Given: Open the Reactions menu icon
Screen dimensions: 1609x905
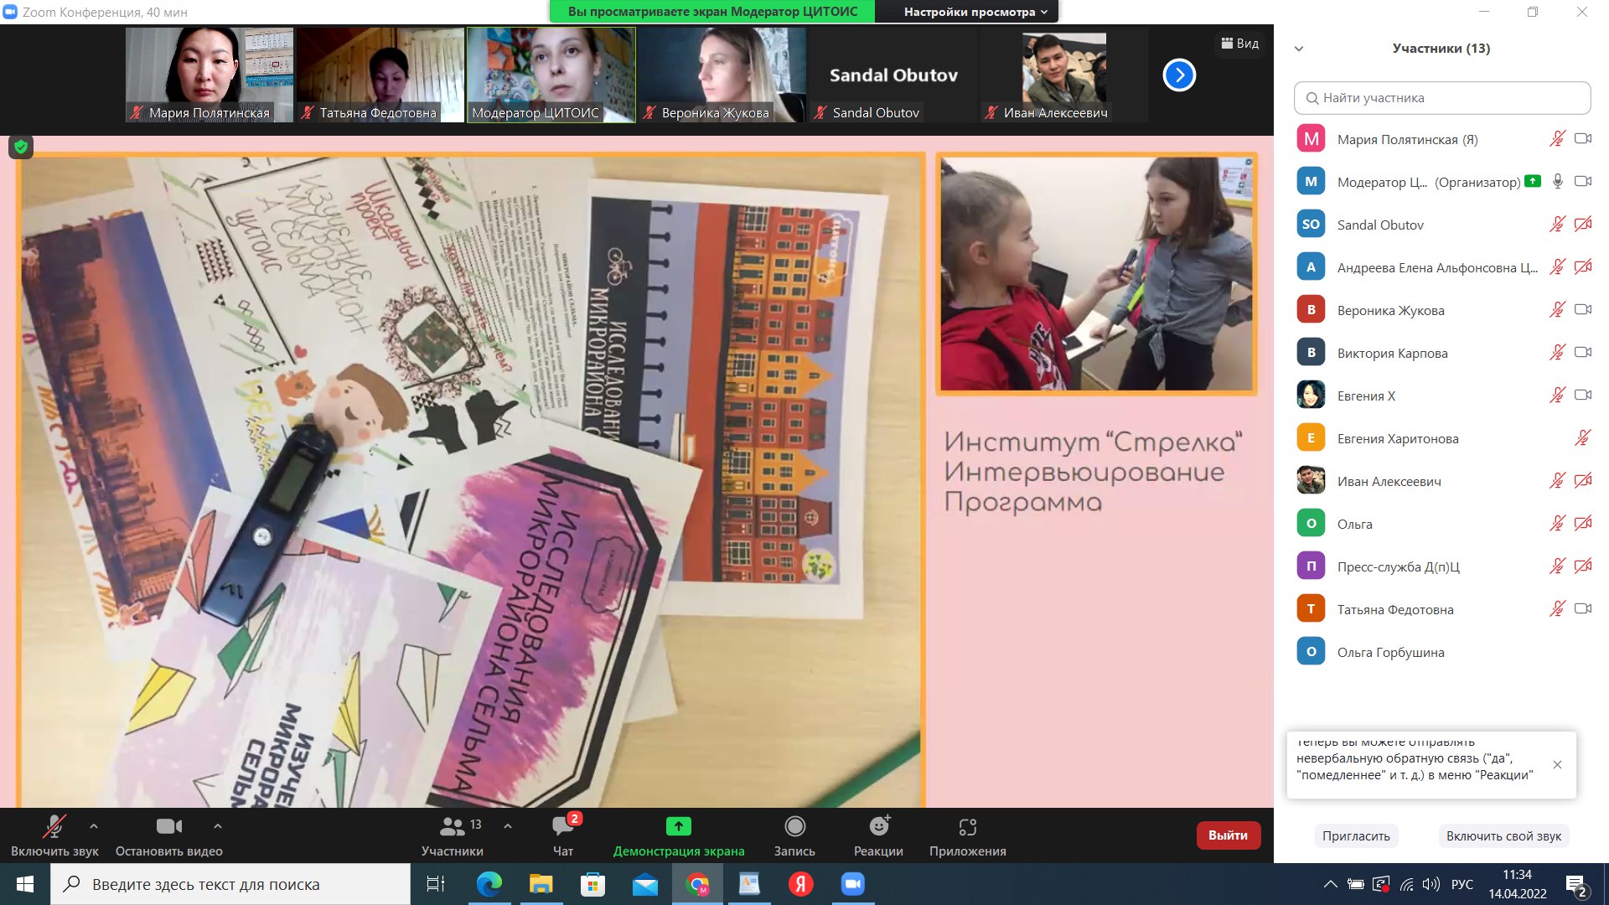Looking at the screenshot, I should pyautogui.click(x=878, y=827).
